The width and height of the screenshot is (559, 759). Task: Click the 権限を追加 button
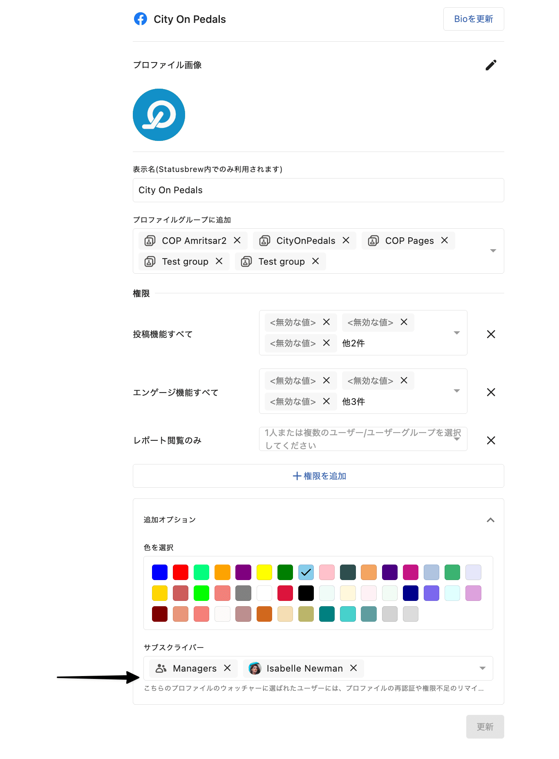pyautogui.click(x=318, y=476)
